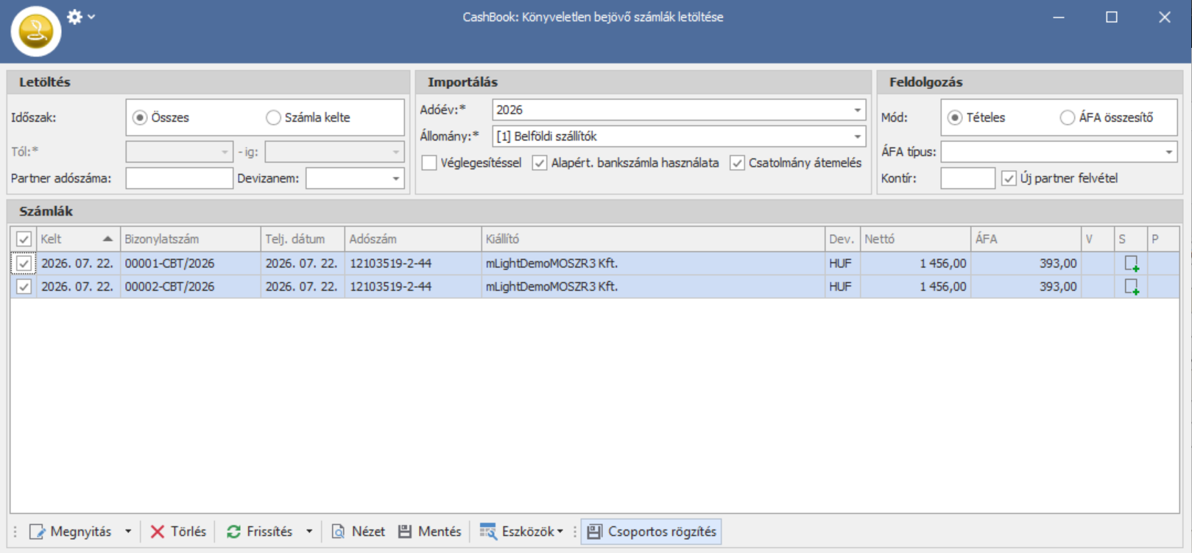This screenshot has height=553, width=1192.
Task: Click the V column header
Action: tap(1098, 239)
